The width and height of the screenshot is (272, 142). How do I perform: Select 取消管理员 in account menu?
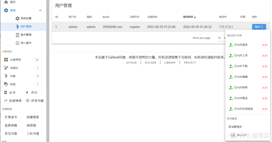[235, 127]
